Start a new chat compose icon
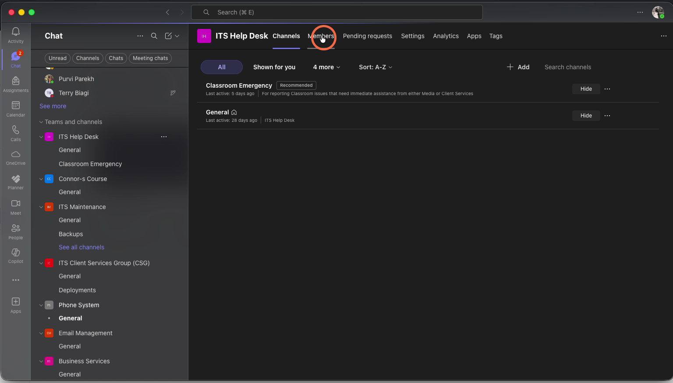The image size is (673, 383). 168,36
